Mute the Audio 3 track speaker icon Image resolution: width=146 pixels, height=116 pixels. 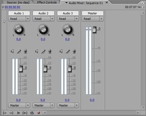[61, 51]
